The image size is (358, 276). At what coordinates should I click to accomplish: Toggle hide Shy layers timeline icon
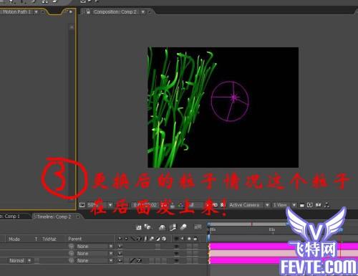pyautogui.click(x=162, y=227)
